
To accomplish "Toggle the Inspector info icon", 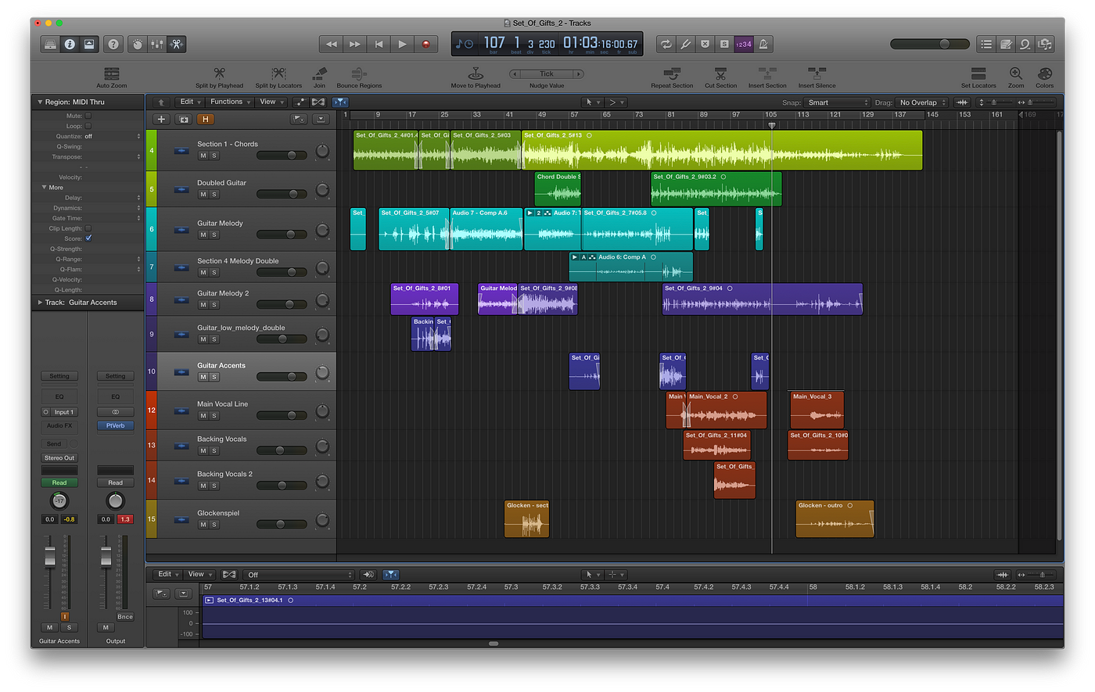I will click(x=70, y=45).
